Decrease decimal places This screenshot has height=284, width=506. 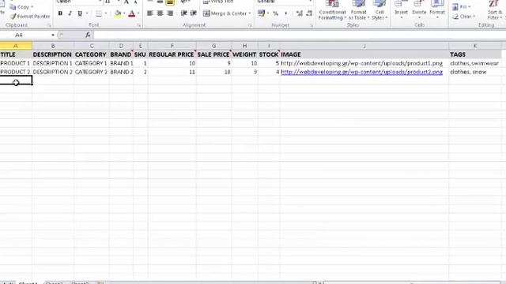pyautogui.click(x=309, y=13)
